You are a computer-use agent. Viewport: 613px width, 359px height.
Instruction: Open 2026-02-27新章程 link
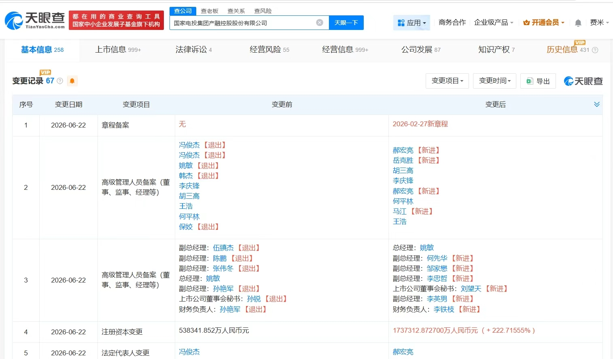(x=420, y=124)
